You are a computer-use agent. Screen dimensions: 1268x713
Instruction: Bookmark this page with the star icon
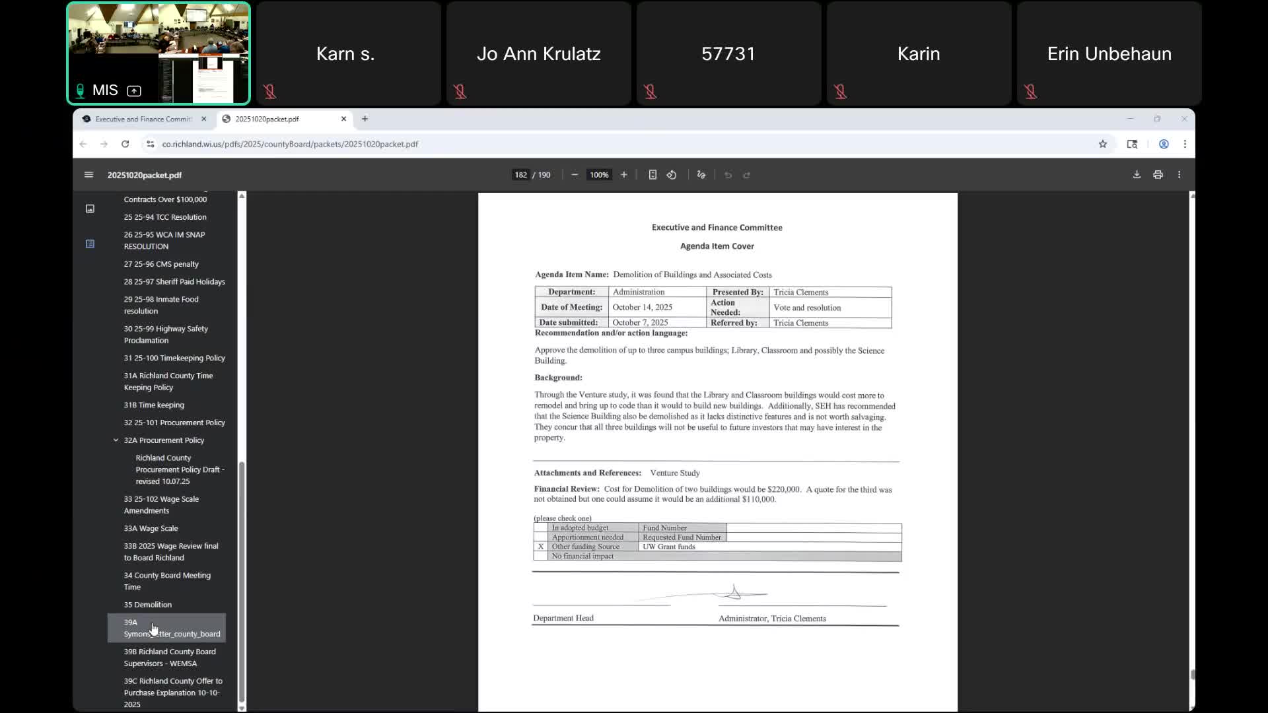(1102, 144)
